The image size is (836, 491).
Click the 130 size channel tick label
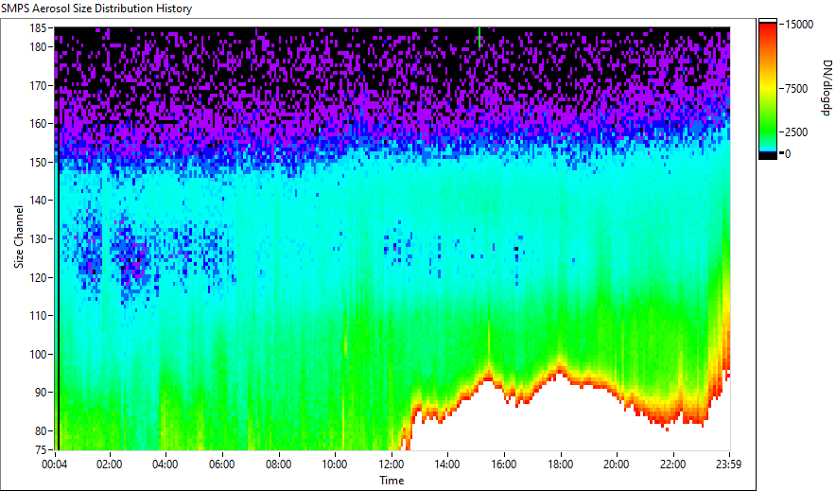37,238
